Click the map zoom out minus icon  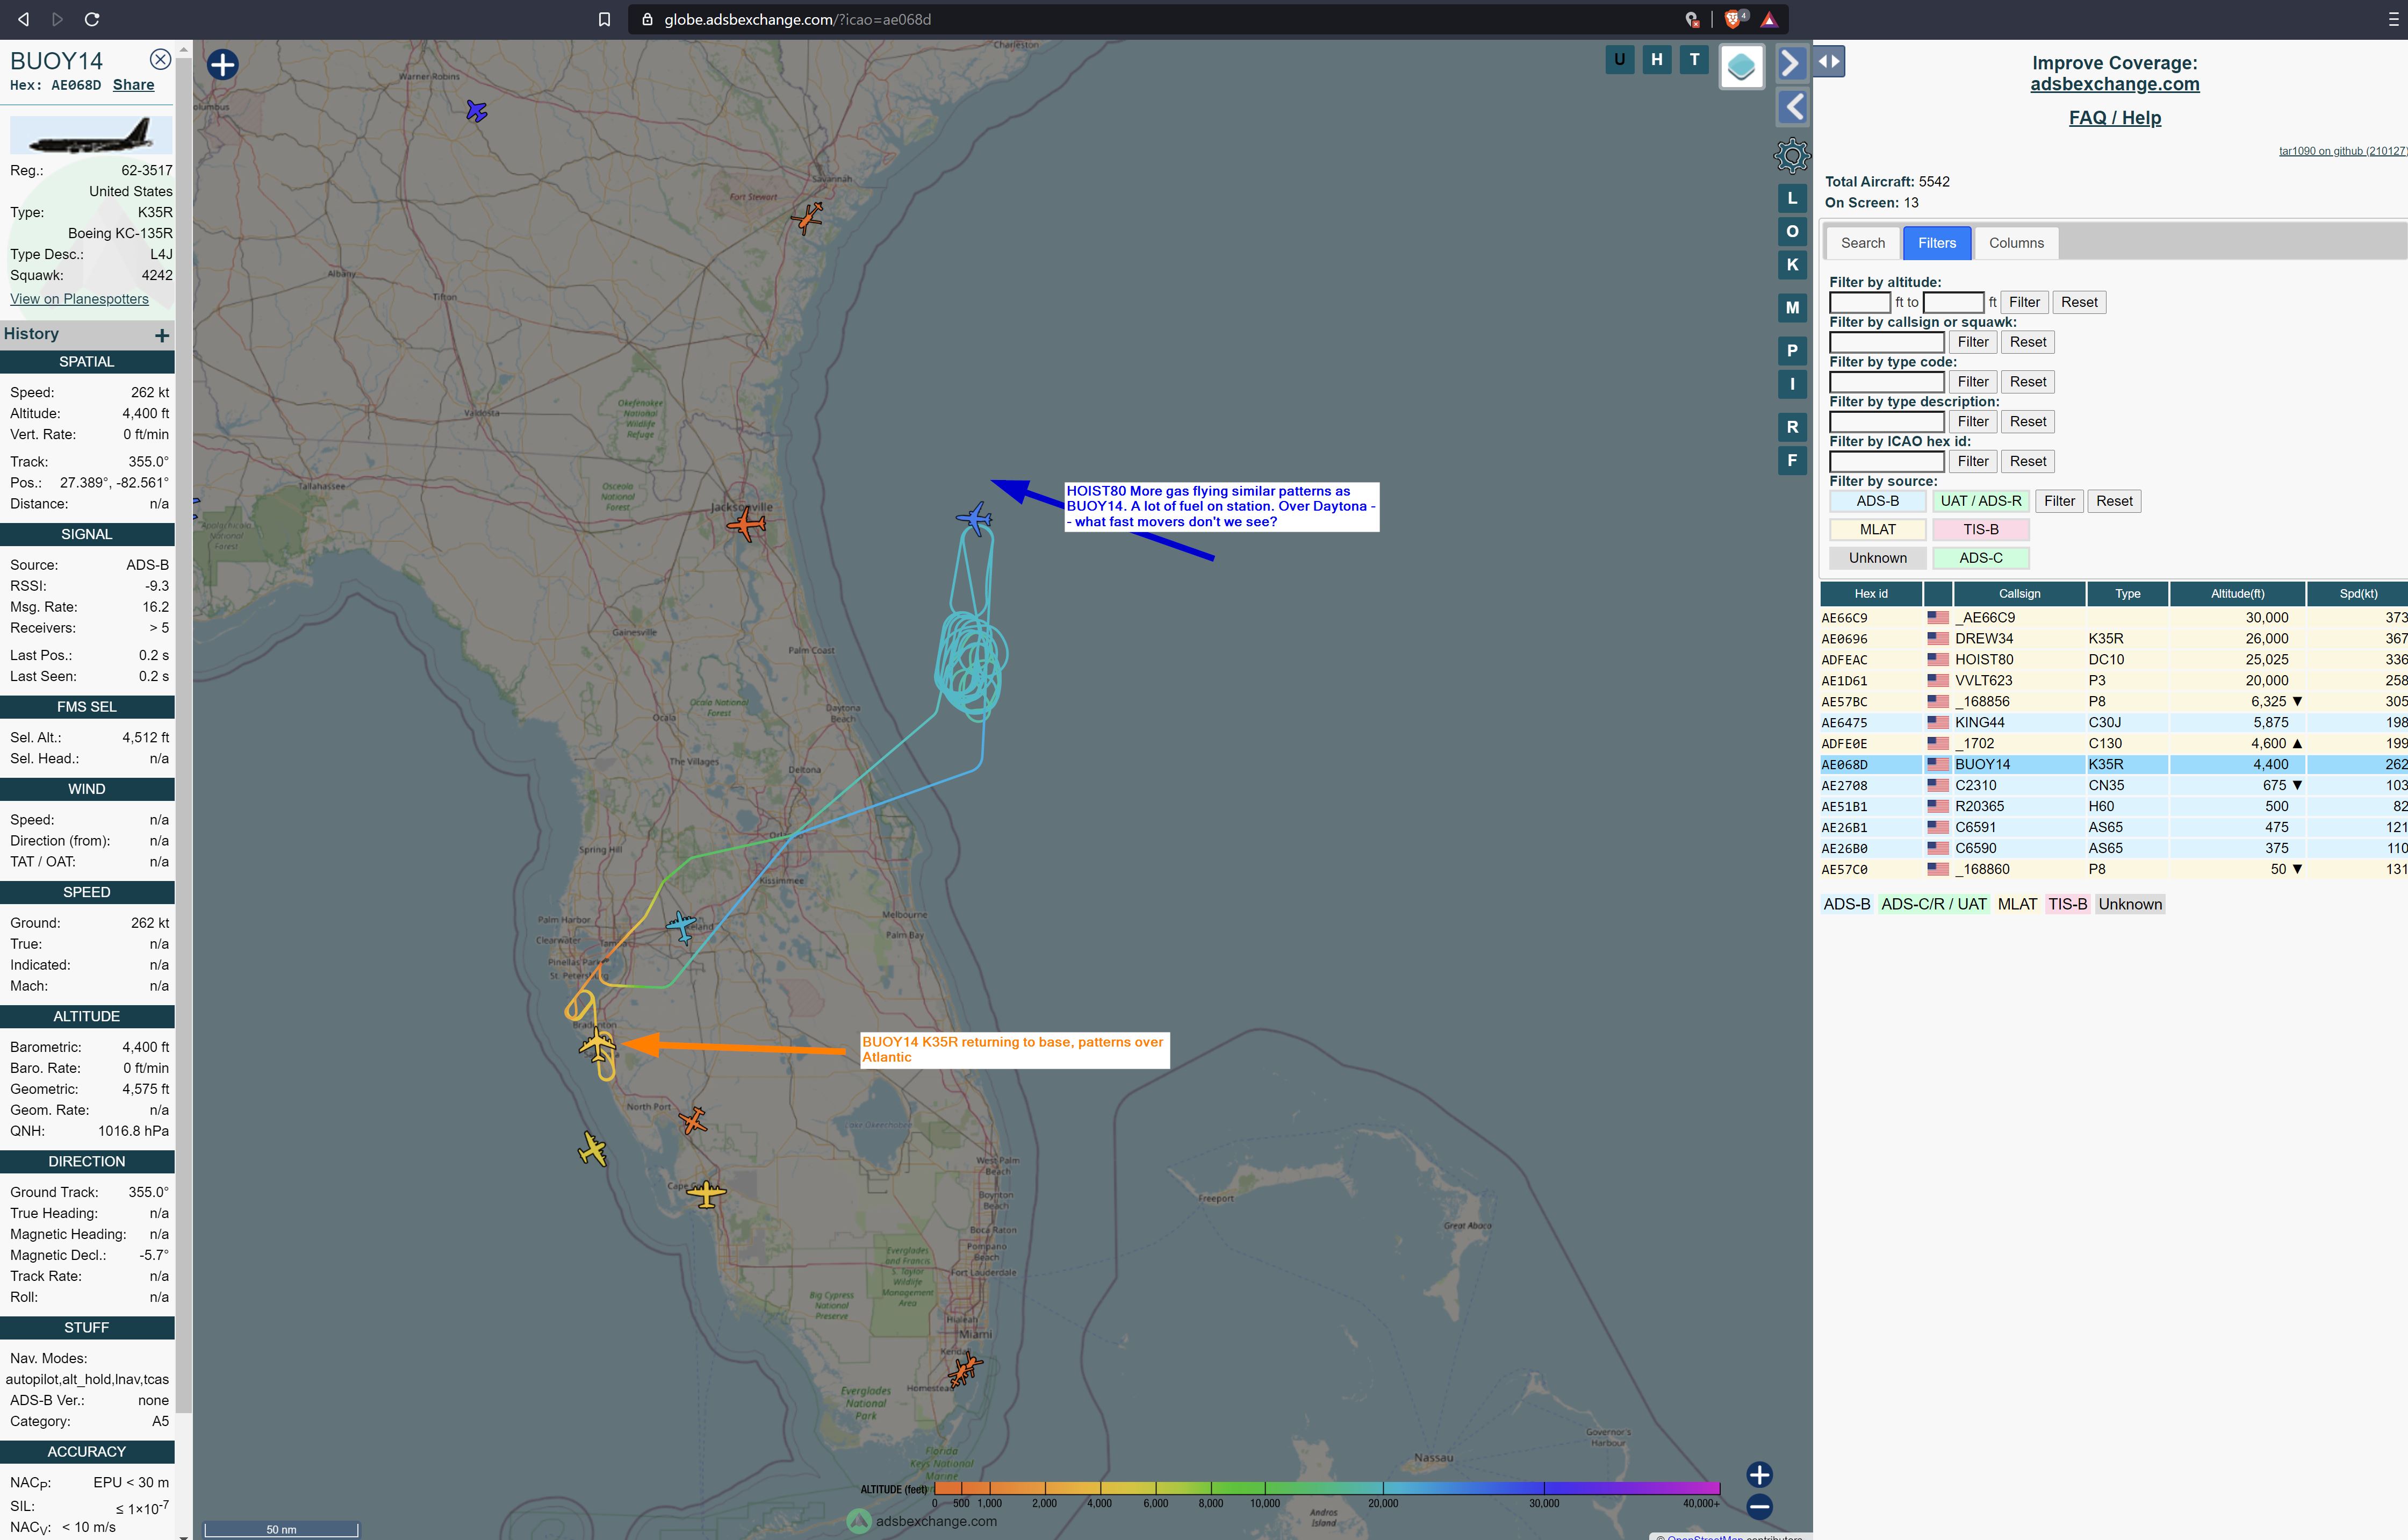point(1759,1506)
